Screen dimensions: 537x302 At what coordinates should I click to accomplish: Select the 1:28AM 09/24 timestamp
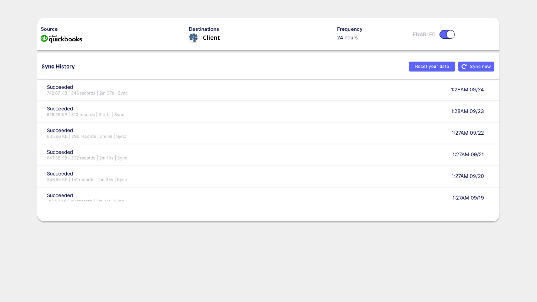[x=467, y=89]
